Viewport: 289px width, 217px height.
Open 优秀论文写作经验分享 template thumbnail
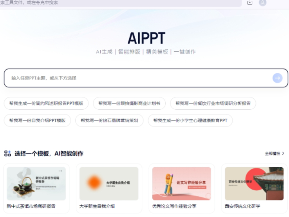tap(182, 184)
